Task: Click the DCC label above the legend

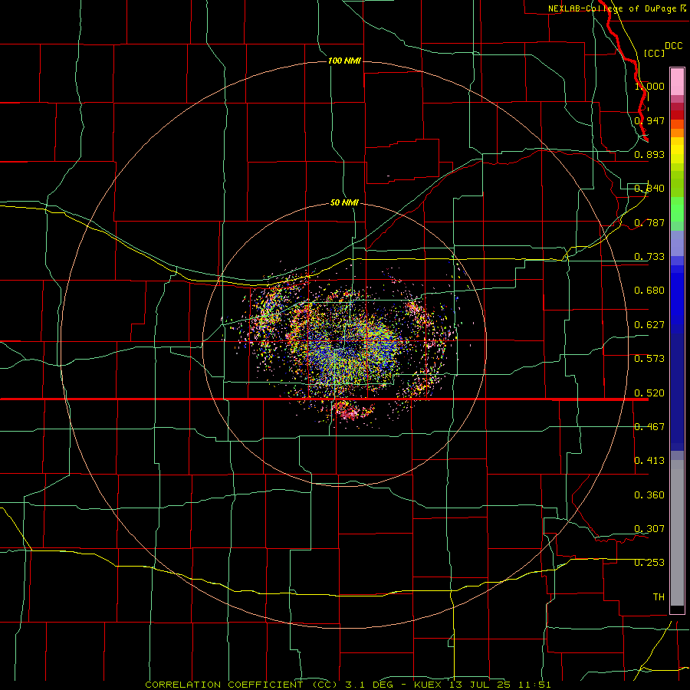Action: coord(673,46)
